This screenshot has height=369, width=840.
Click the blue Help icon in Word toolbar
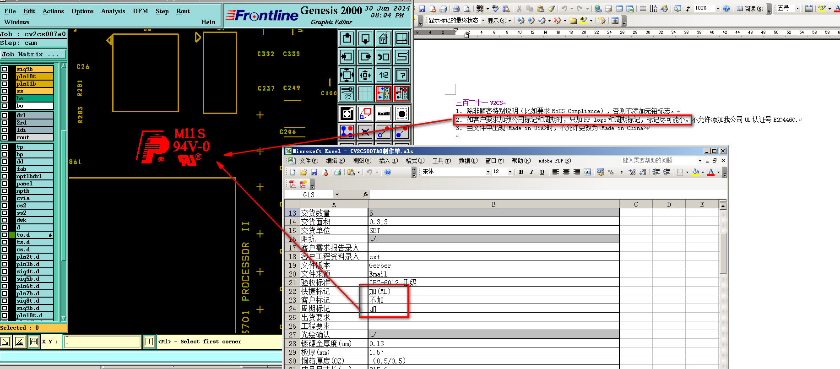(726, 9)
